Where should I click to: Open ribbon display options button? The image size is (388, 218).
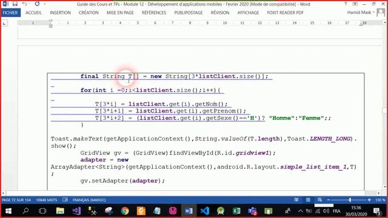click(355, 4)
